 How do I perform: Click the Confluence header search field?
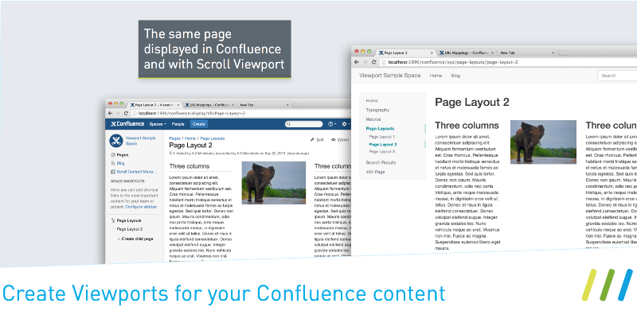(303, 124)
